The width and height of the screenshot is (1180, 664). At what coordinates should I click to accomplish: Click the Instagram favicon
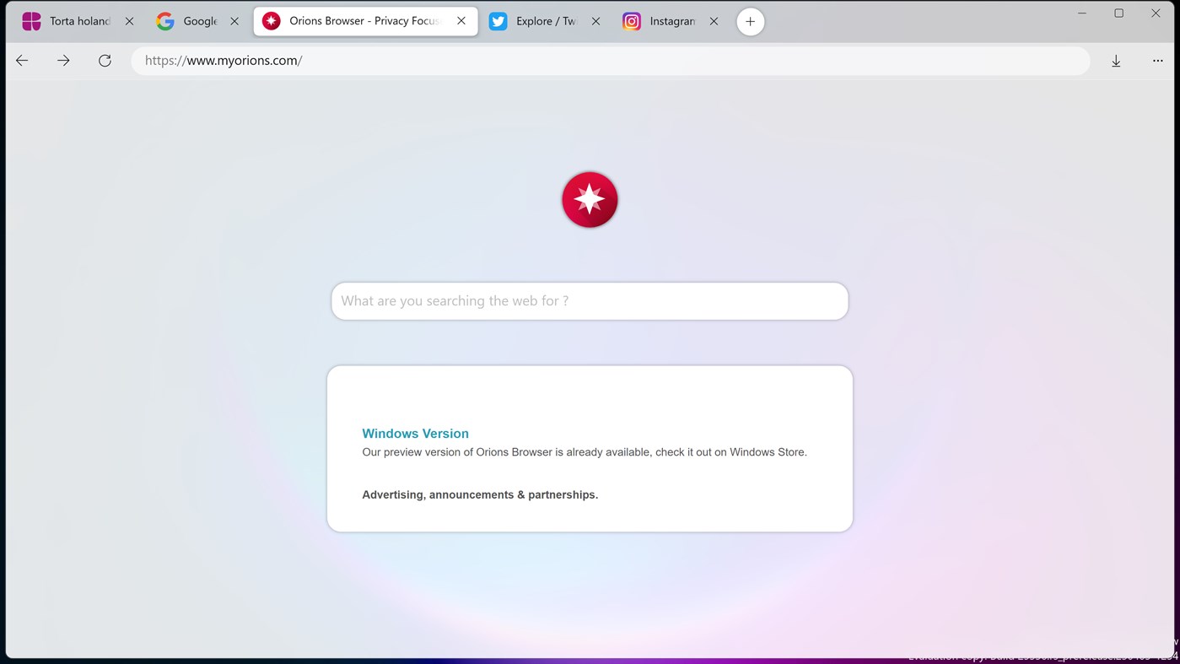(631, 20)
